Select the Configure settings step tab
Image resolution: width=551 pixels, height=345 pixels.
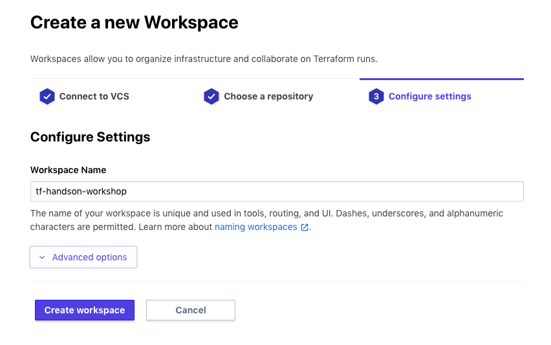(x=429, y=96)
